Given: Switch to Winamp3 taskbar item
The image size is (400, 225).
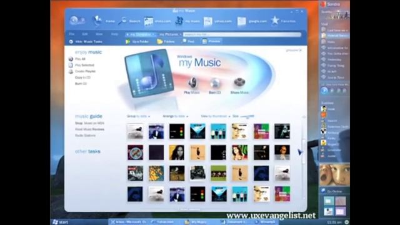Looking at the screenshot, I should tap(265, 222).
